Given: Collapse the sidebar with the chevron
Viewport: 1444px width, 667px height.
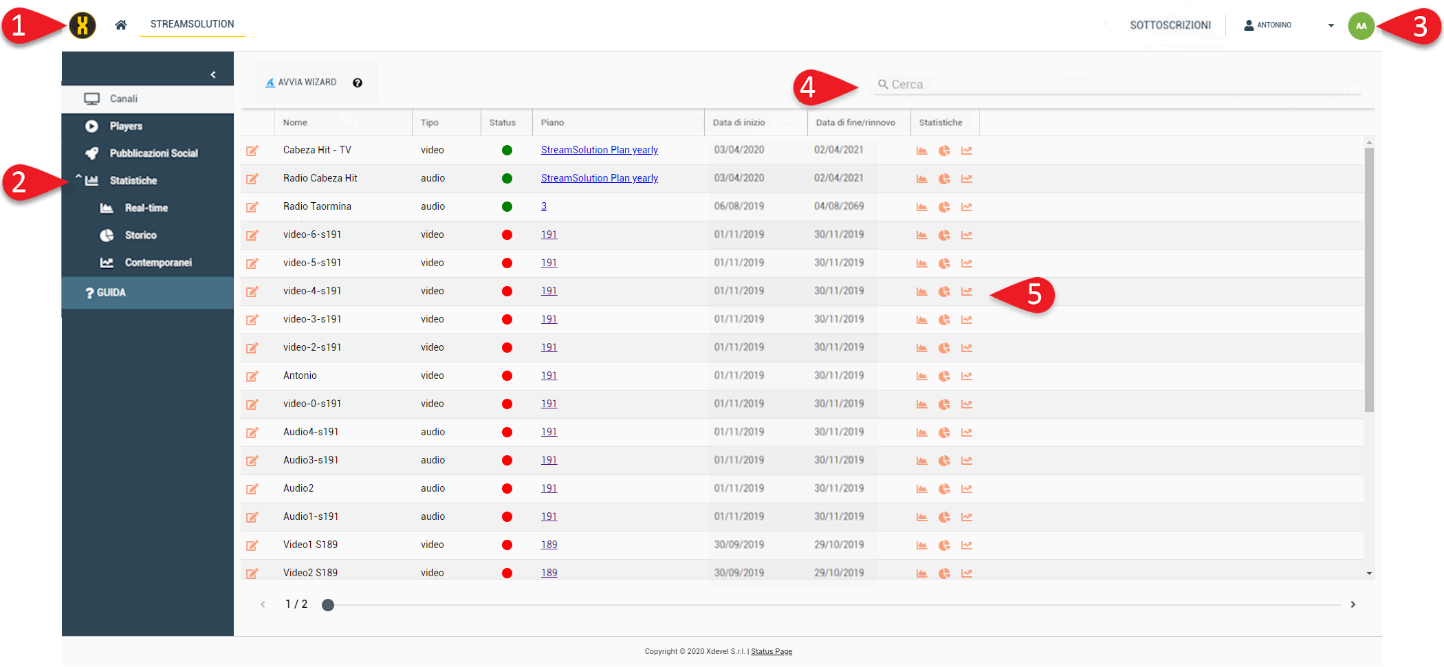Looking at the screenshot, I should [x=213, y=74].
